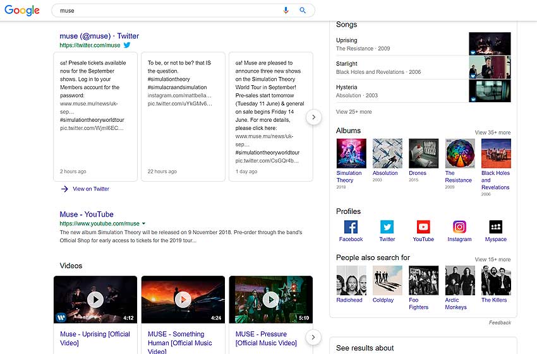Click the Feedback link

[x=500, y=322]
